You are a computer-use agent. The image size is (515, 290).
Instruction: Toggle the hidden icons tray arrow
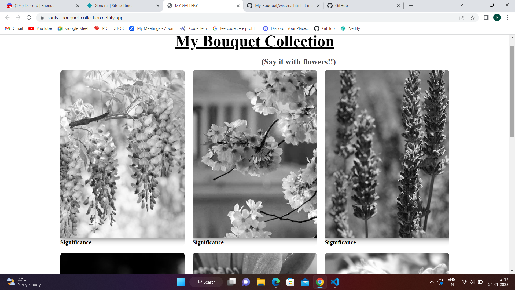click(432, 282)
